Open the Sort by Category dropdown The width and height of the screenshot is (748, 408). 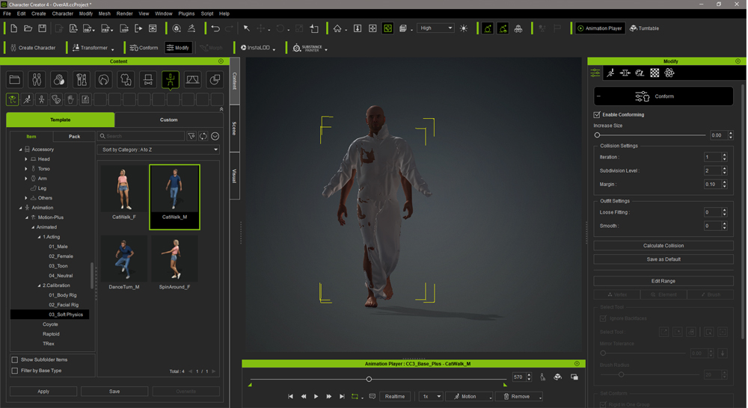[159, 149]
